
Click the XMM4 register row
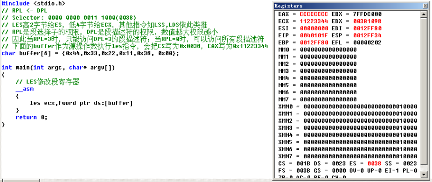[x=348, y=135]
